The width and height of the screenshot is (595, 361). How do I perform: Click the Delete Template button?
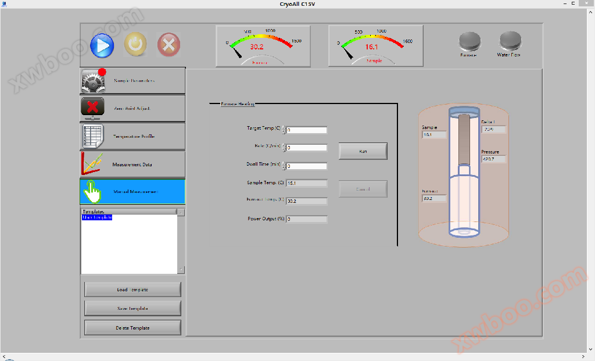pyautogui.click(x=132, y=328)
